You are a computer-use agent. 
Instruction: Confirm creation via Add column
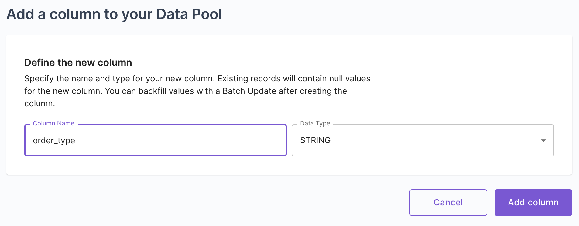point(533,202)
